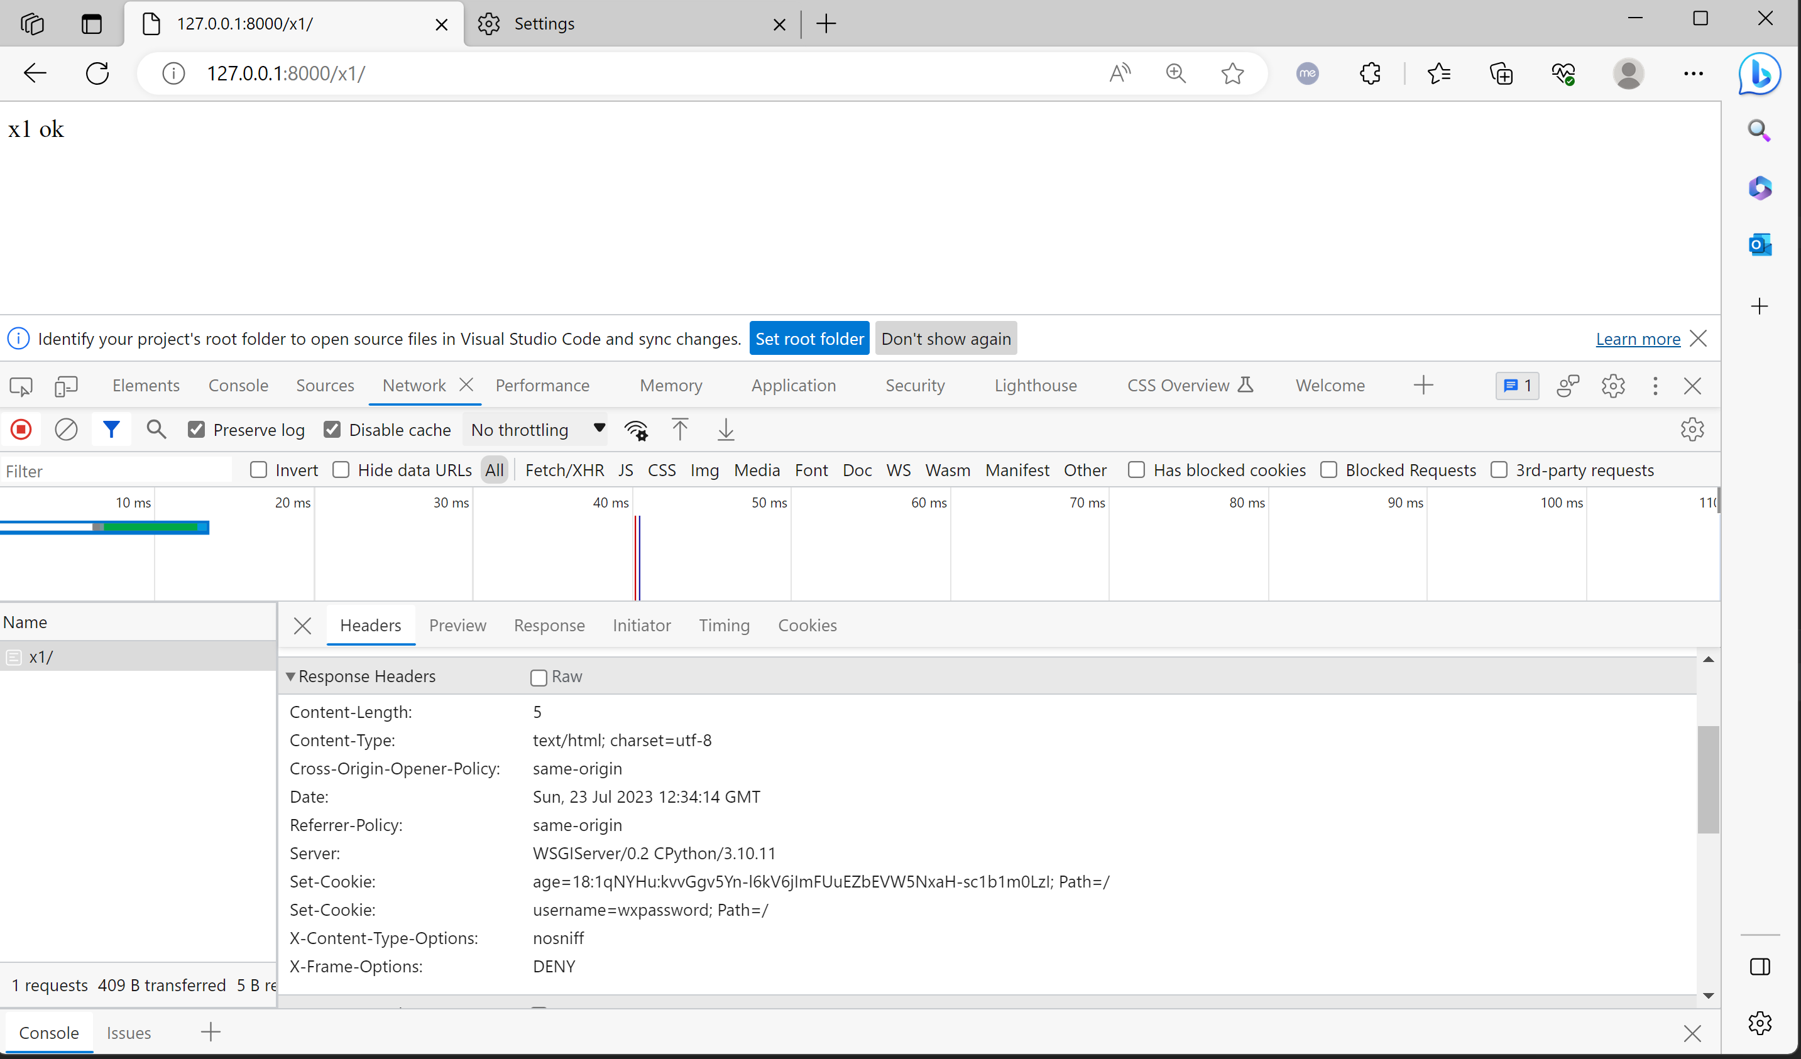Clear the network log
The image size is (1801, 1059).
(x=66, y=430)
